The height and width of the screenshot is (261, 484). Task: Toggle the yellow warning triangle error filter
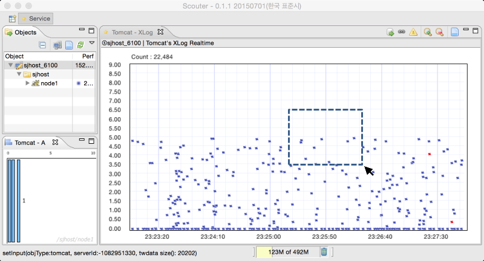[x=413, y=32]
